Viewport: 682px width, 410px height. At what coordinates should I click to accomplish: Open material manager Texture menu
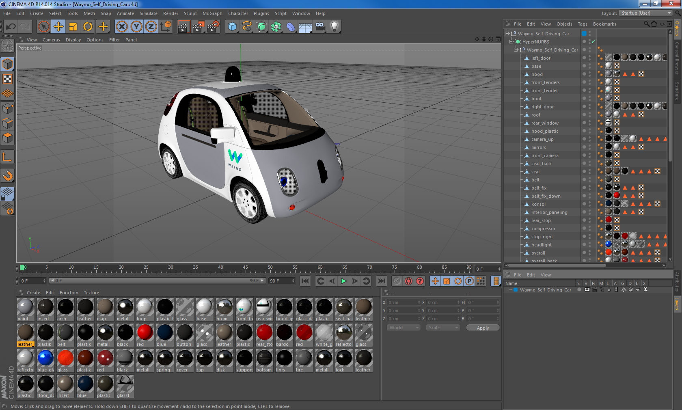[91, 293]
